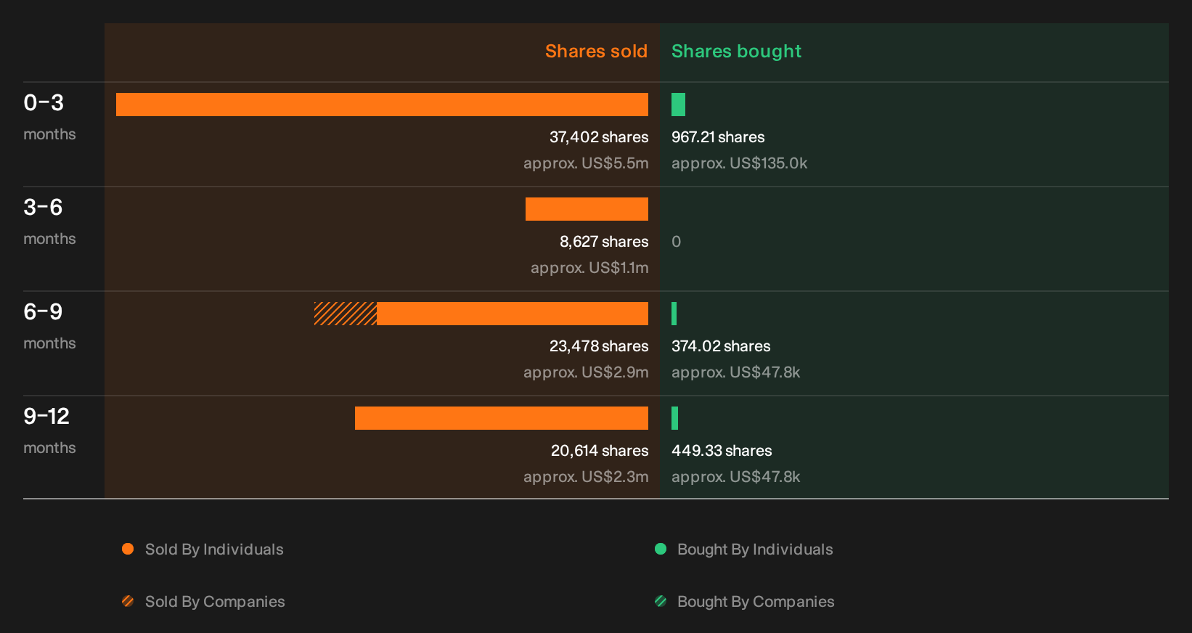Click the "approx. US$135.0k" bought amount

pyautogui.click(x=739, y=163)
